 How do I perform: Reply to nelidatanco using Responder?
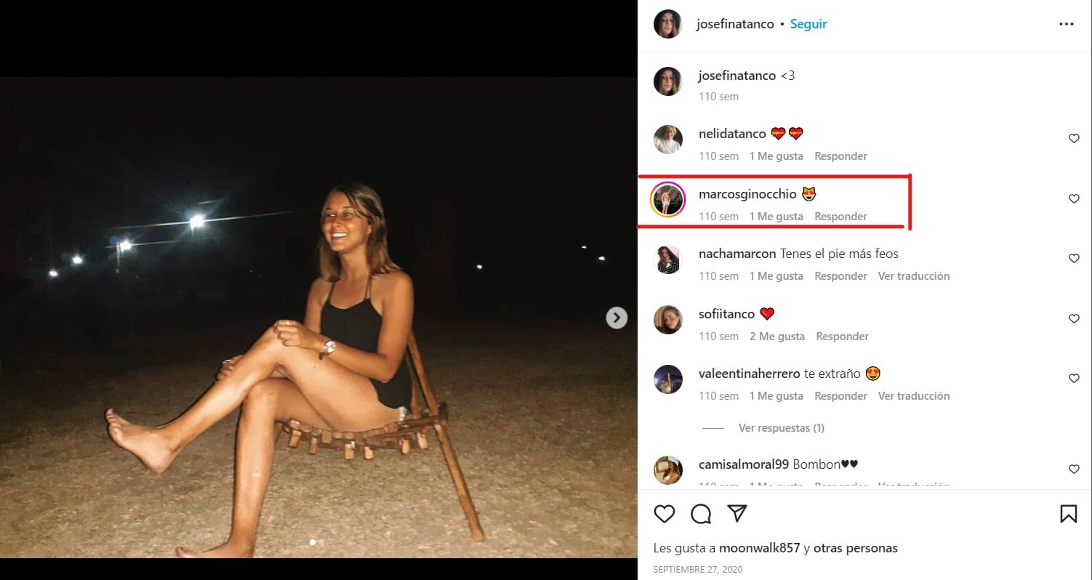coord(840,156)
